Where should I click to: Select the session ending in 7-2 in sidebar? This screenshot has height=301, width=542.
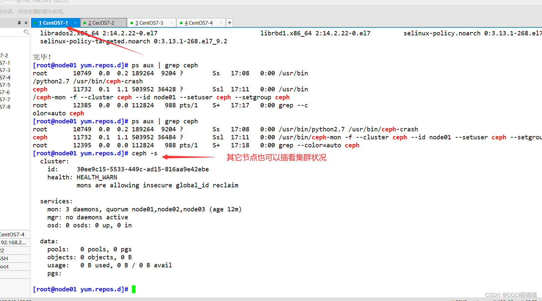(4, 55)
